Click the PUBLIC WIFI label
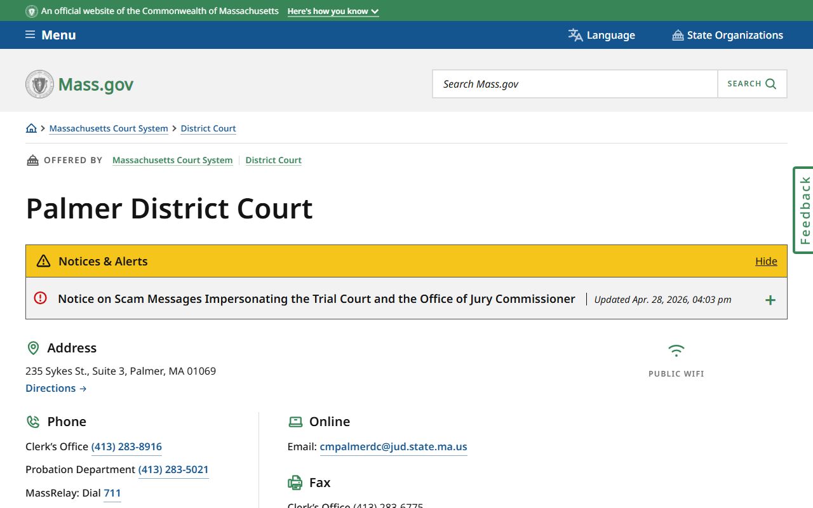The width and height of the screenshot is (813, 508). [x=676, y=374]
